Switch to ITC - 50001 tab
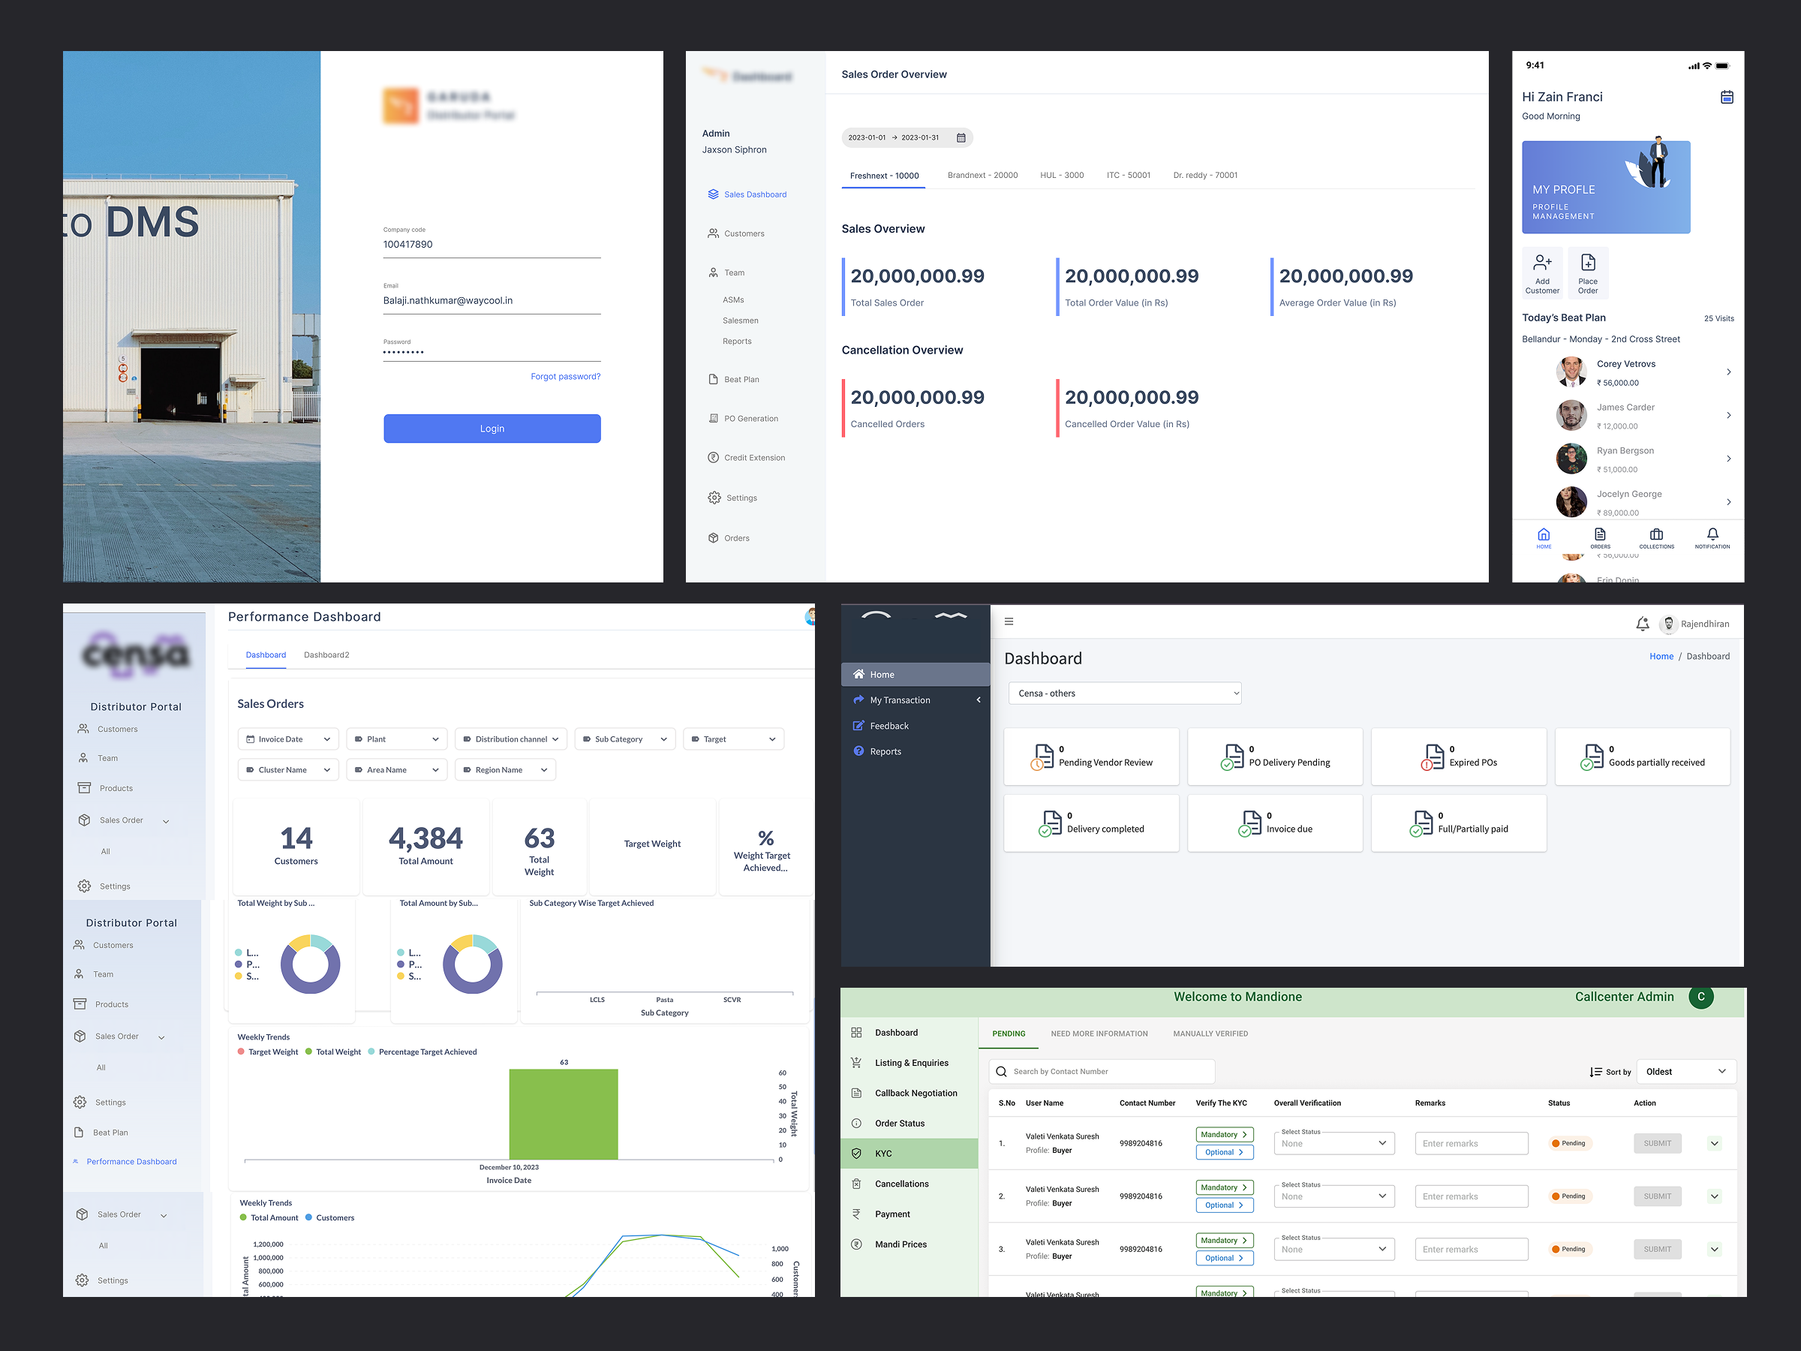 (1128, 175)
